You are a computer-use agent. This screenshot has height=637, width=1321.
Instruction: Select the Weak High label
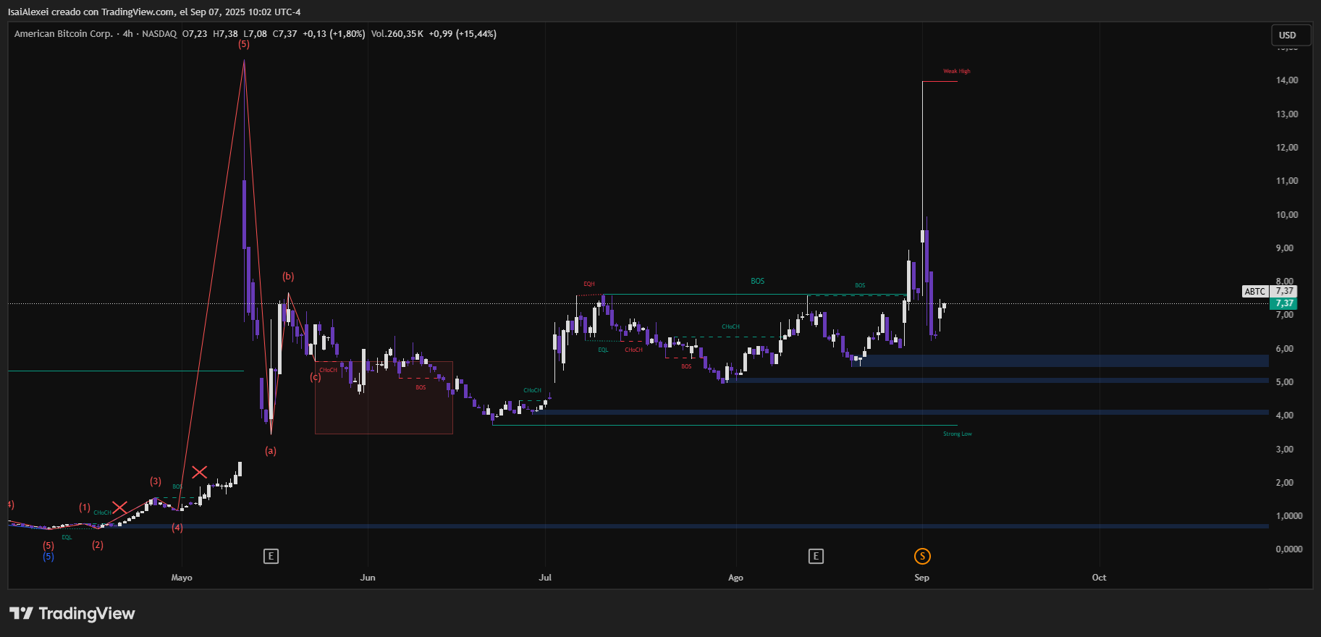(956, 71)
